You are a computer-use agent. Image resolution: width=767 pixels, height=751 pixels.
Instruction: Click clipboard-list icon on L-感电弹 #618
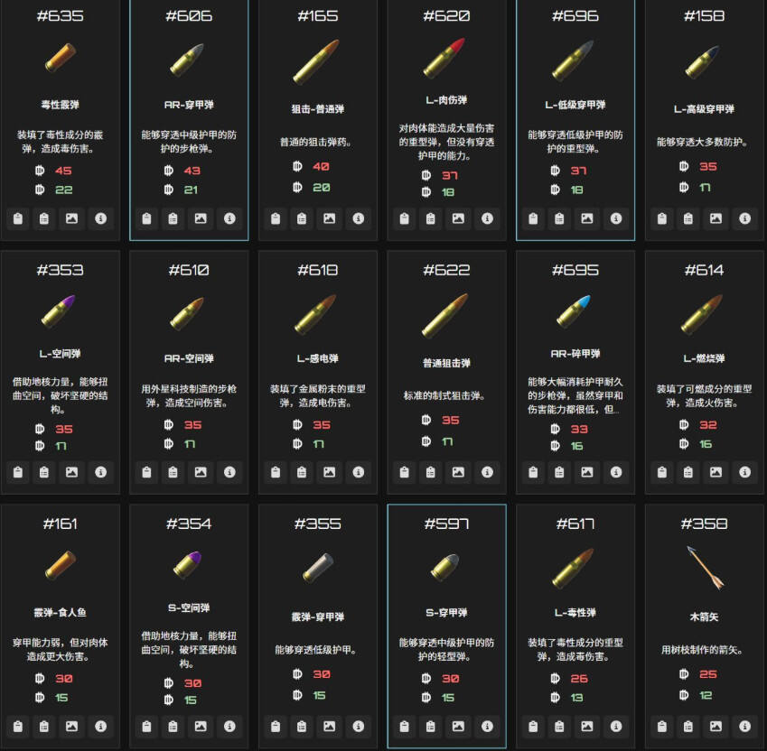click(302, 472)
